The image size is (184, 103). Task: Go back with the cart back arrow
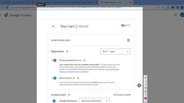click(x=53, y=26)
